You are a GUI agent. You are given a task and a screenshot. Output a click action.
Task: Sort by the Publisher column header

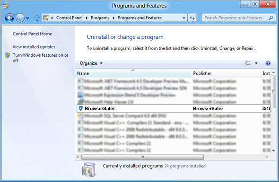tap(226, 73)
